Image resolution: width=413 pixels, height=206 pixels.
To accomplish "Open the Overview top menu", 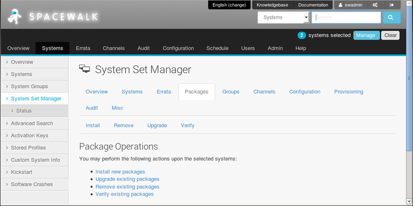I will coord(18,48).
